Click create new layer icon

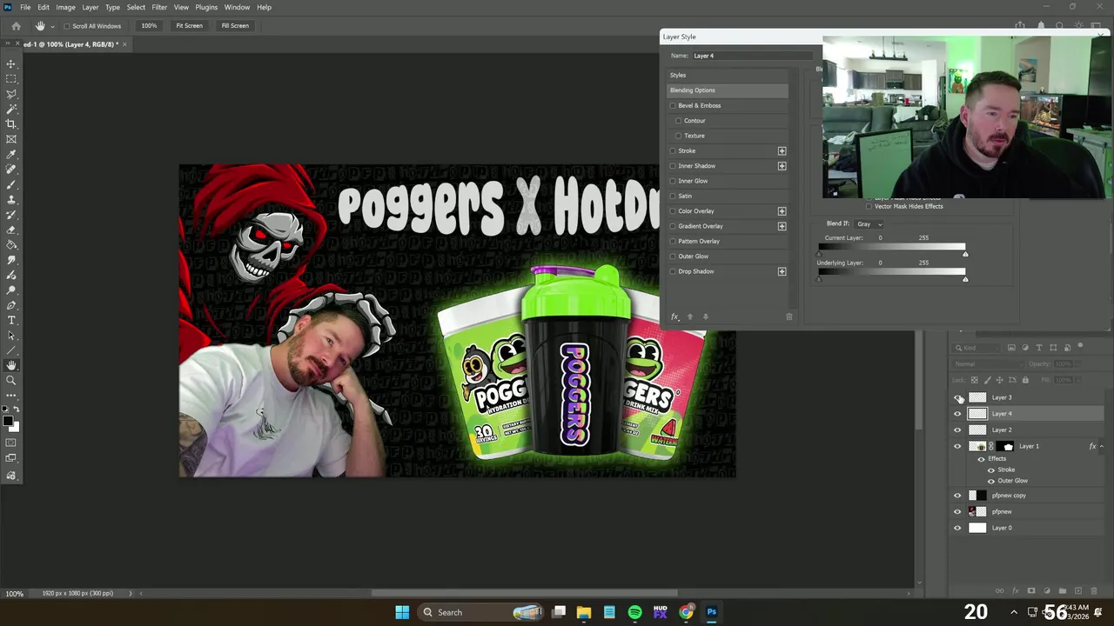click(x=1078, y=591)
